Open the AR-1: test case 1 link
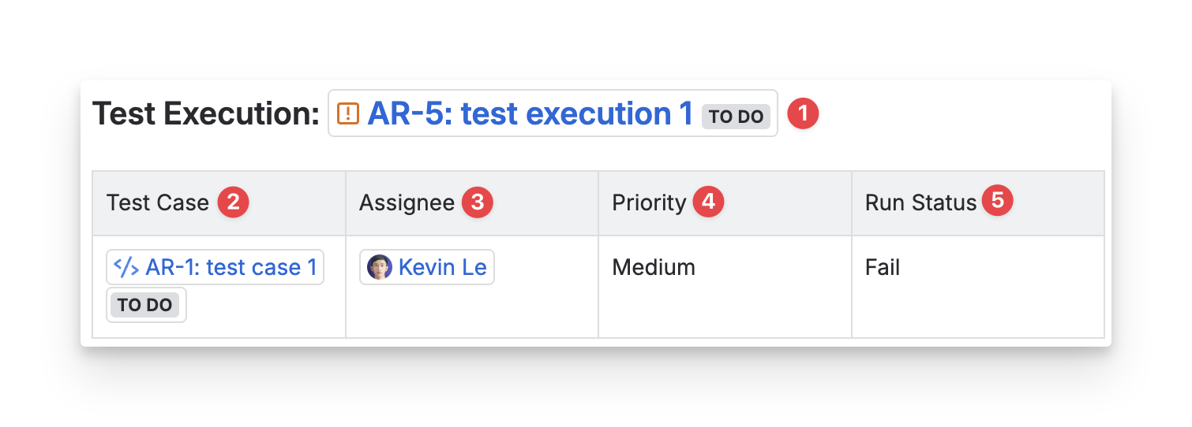Screen dimensions: 1192x427 point(231,268)
